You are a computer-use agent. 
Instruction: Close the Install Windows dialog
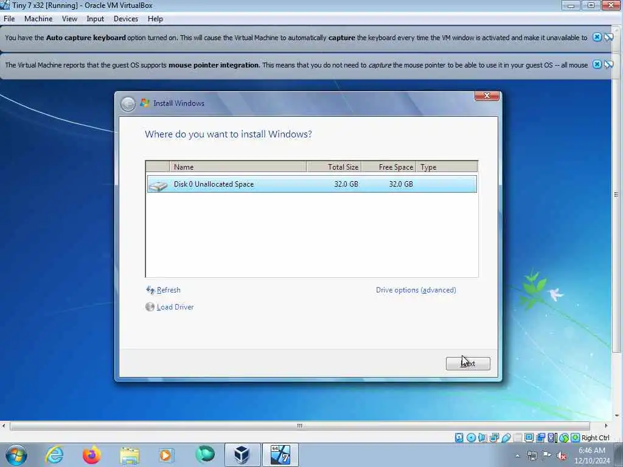tap(487, 95)
